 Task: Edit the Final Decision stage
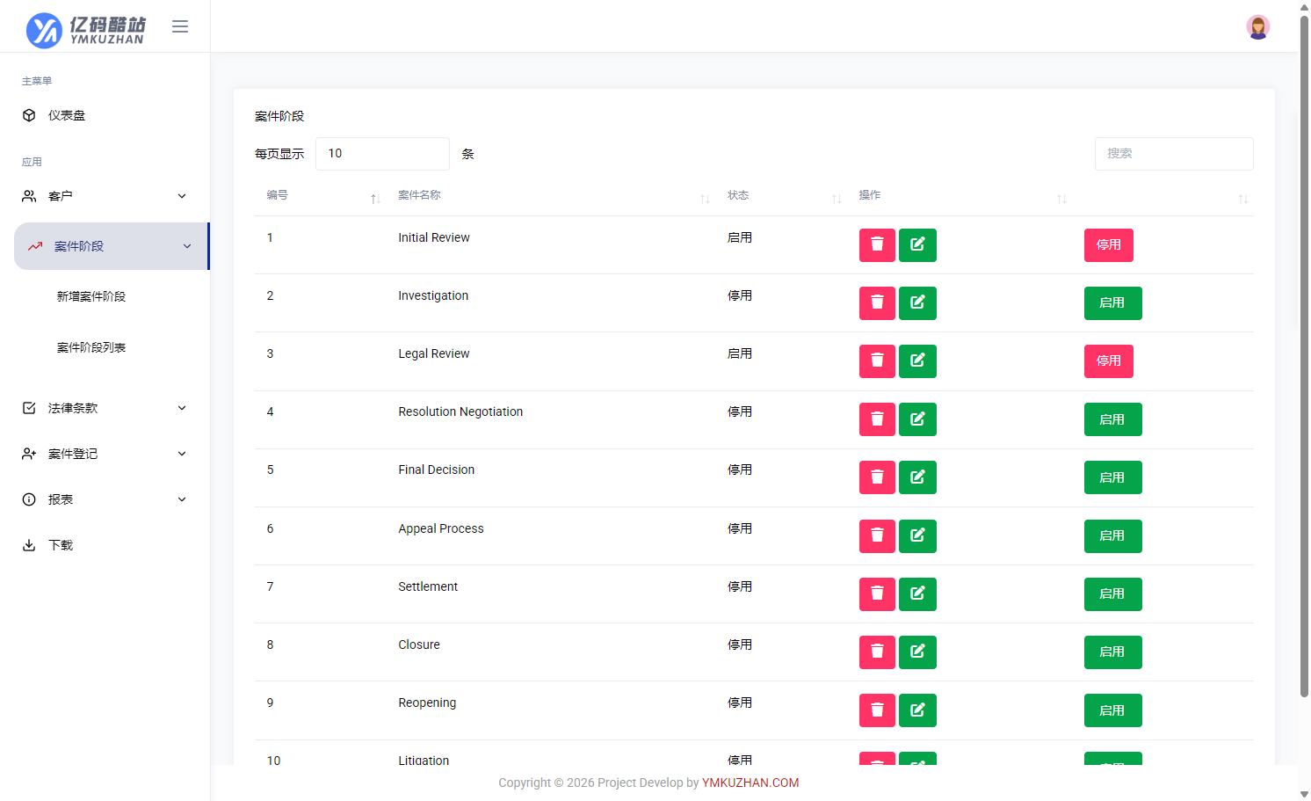coord(917,477)
